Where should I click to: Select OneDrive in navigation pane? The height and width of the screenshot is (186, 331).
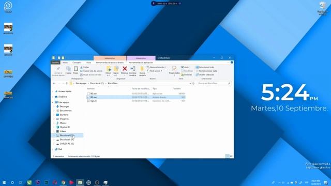tap(63, 97)
